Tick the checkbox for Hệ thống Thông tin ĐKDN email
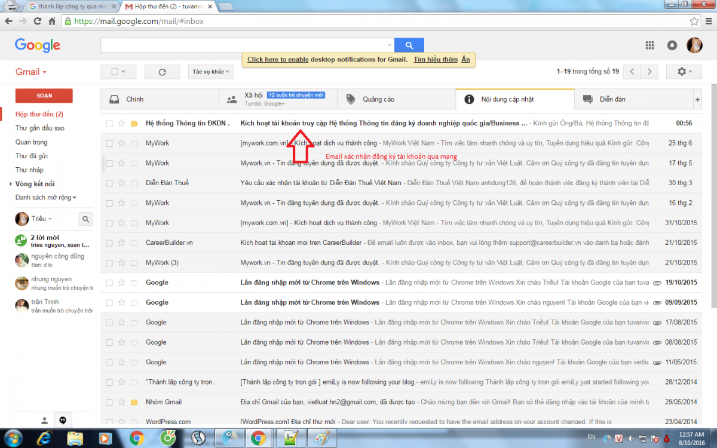717x448 pixels. [x=109, y=124]
